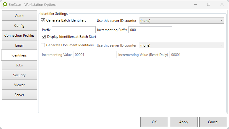This screenshot has width=229, height=129.
Task: Check the Generate Document Identifiers box
Action: click(x=43, y=45)
